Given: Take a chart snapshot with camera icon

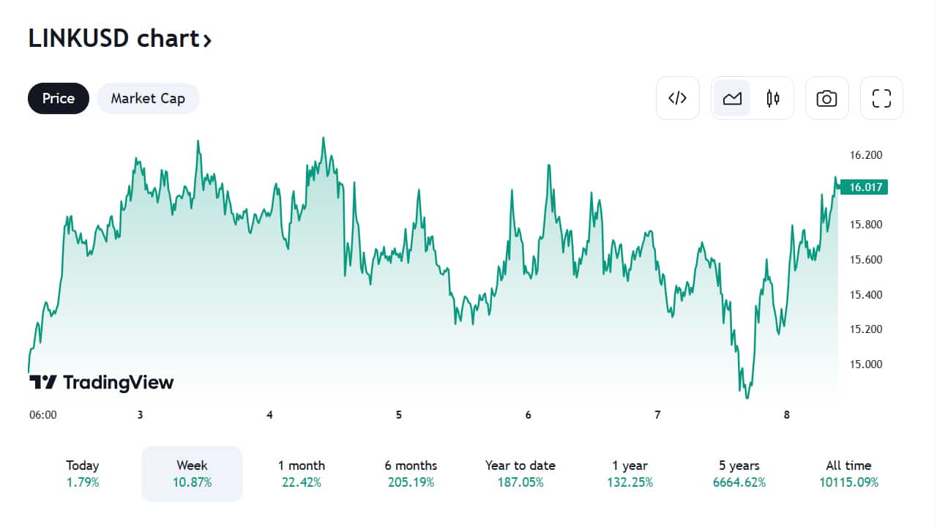Looking at the screenshot, I should point(826,98).
